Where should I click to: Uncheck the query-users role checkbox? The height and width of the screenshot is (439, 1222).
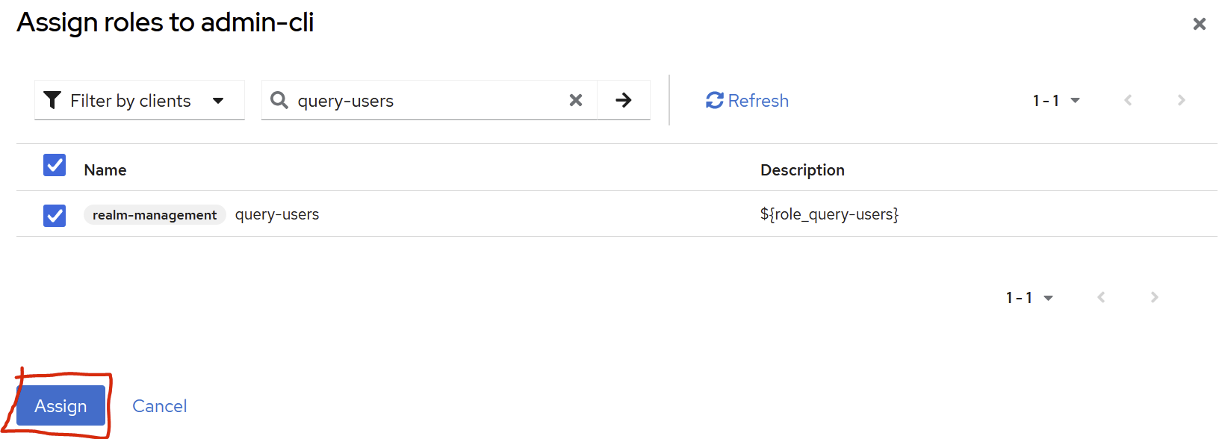pyautogui.click(x=55, y=216)
